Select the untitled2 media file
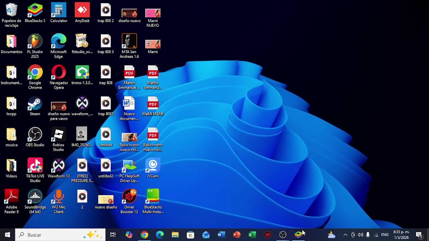 [106, 168]
